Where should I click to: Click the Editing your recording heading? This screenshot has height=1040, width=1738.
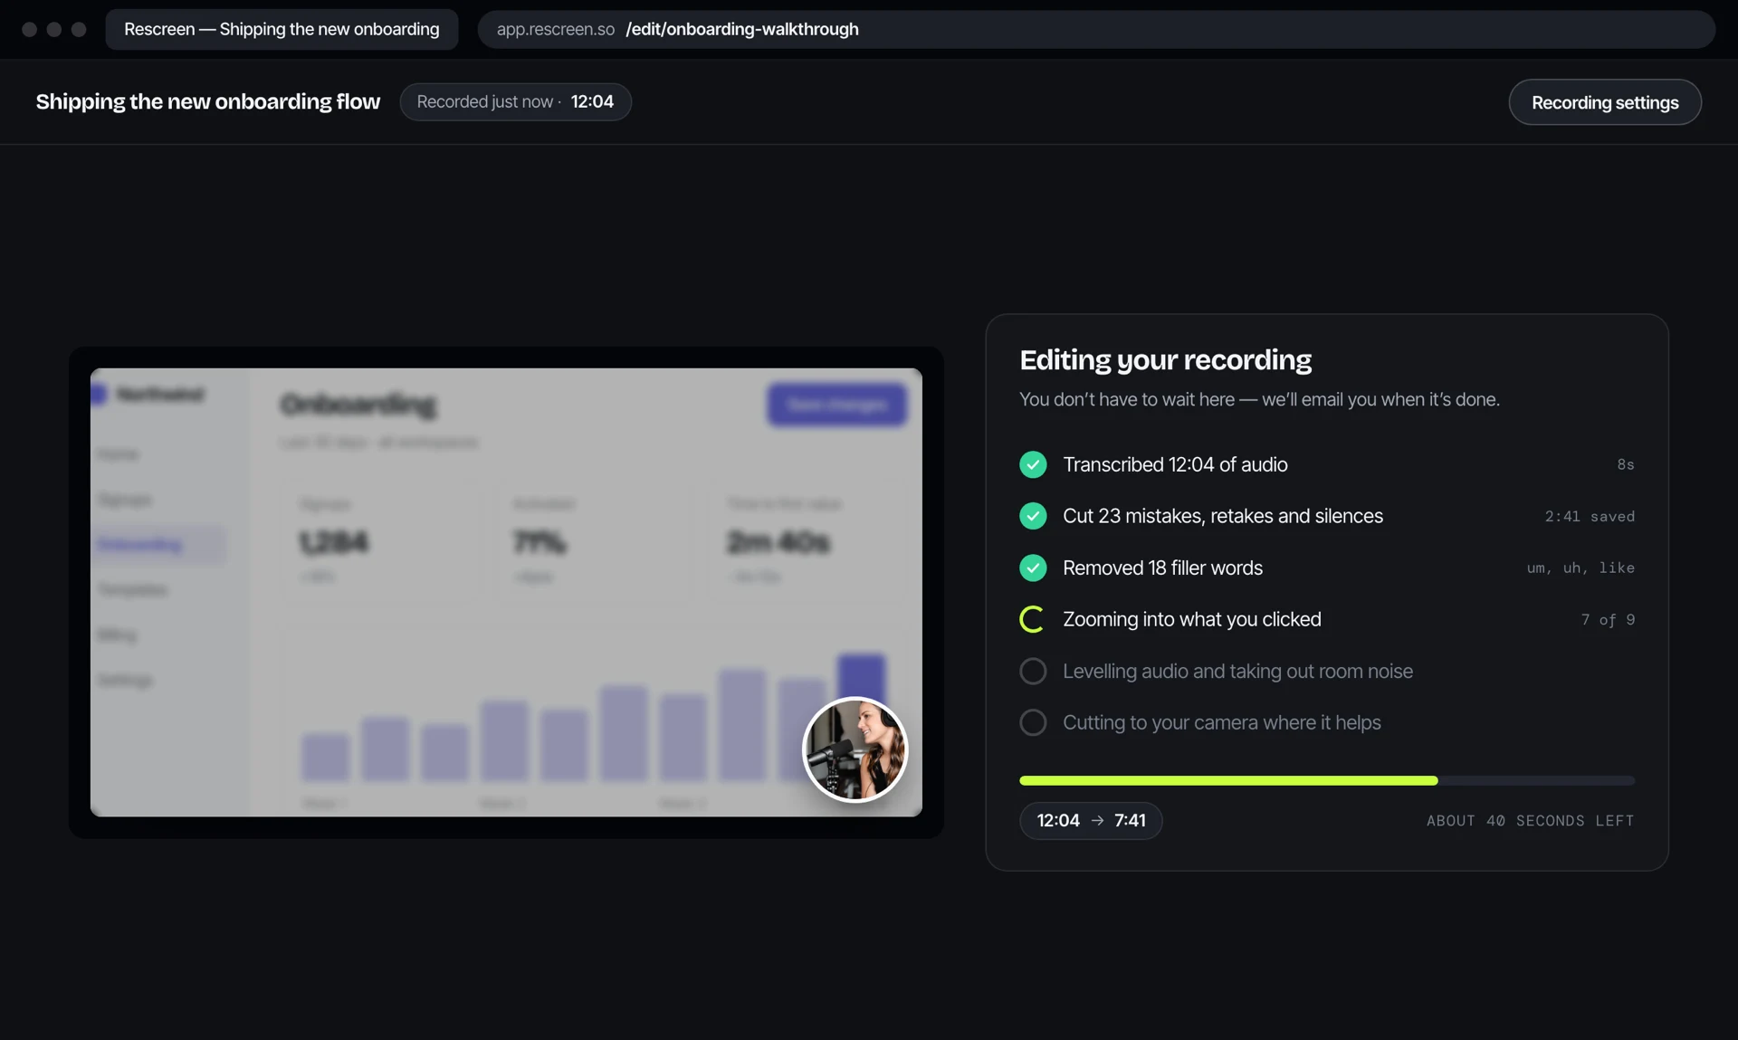(x=1165, y=360)
